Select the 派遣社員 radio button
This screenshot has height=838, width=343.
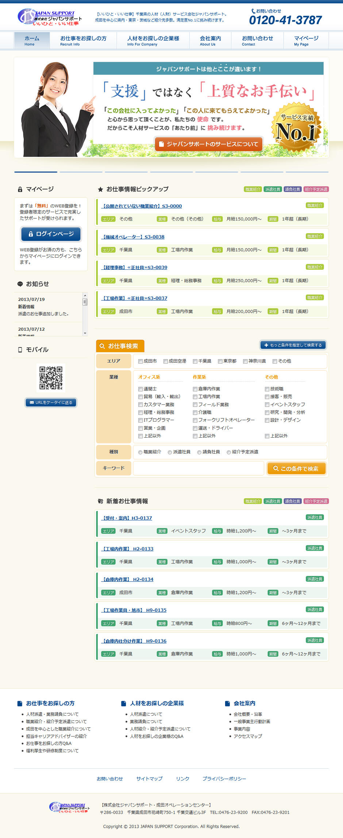tap(170, 452)
